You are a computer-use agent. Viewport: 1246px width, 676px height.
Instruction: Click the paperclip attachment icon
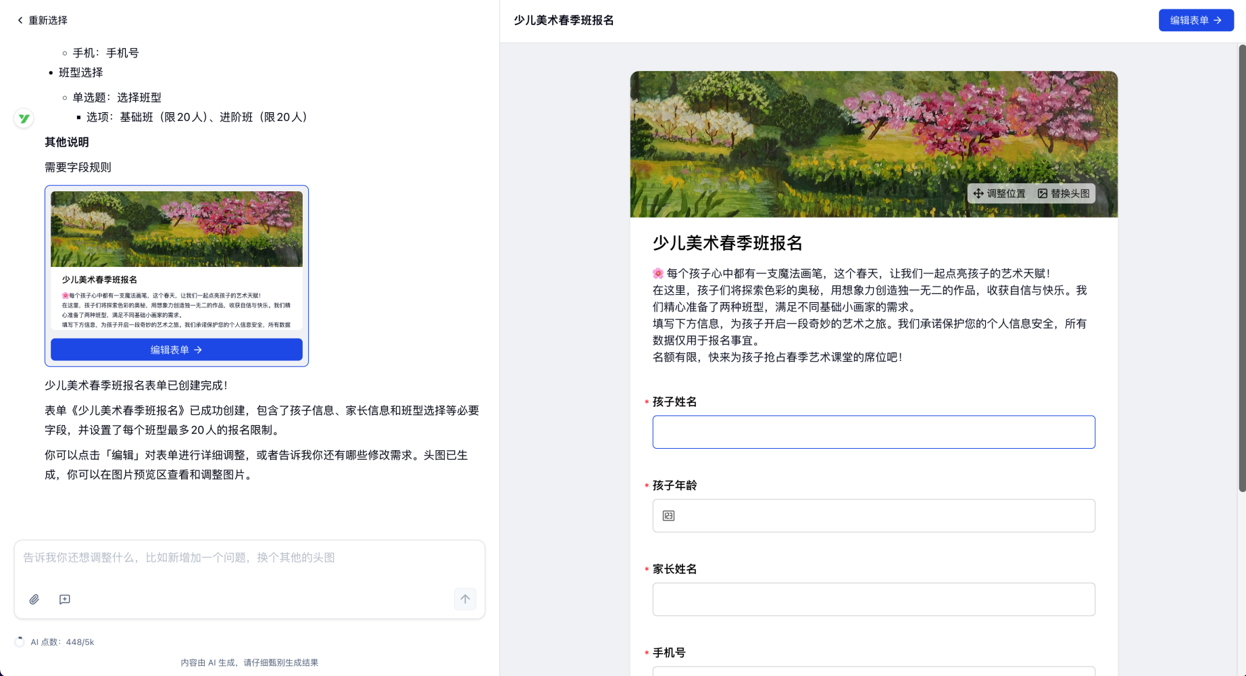point(34,599)
